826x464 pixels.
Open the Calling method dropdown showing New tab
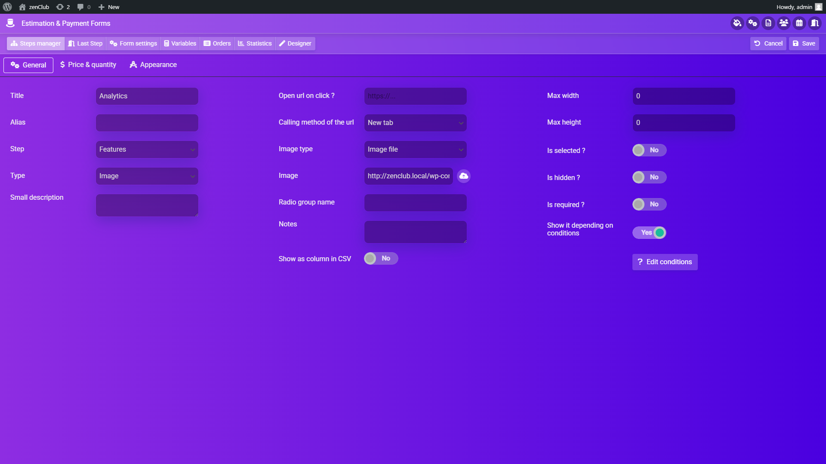tap(416, 123)
